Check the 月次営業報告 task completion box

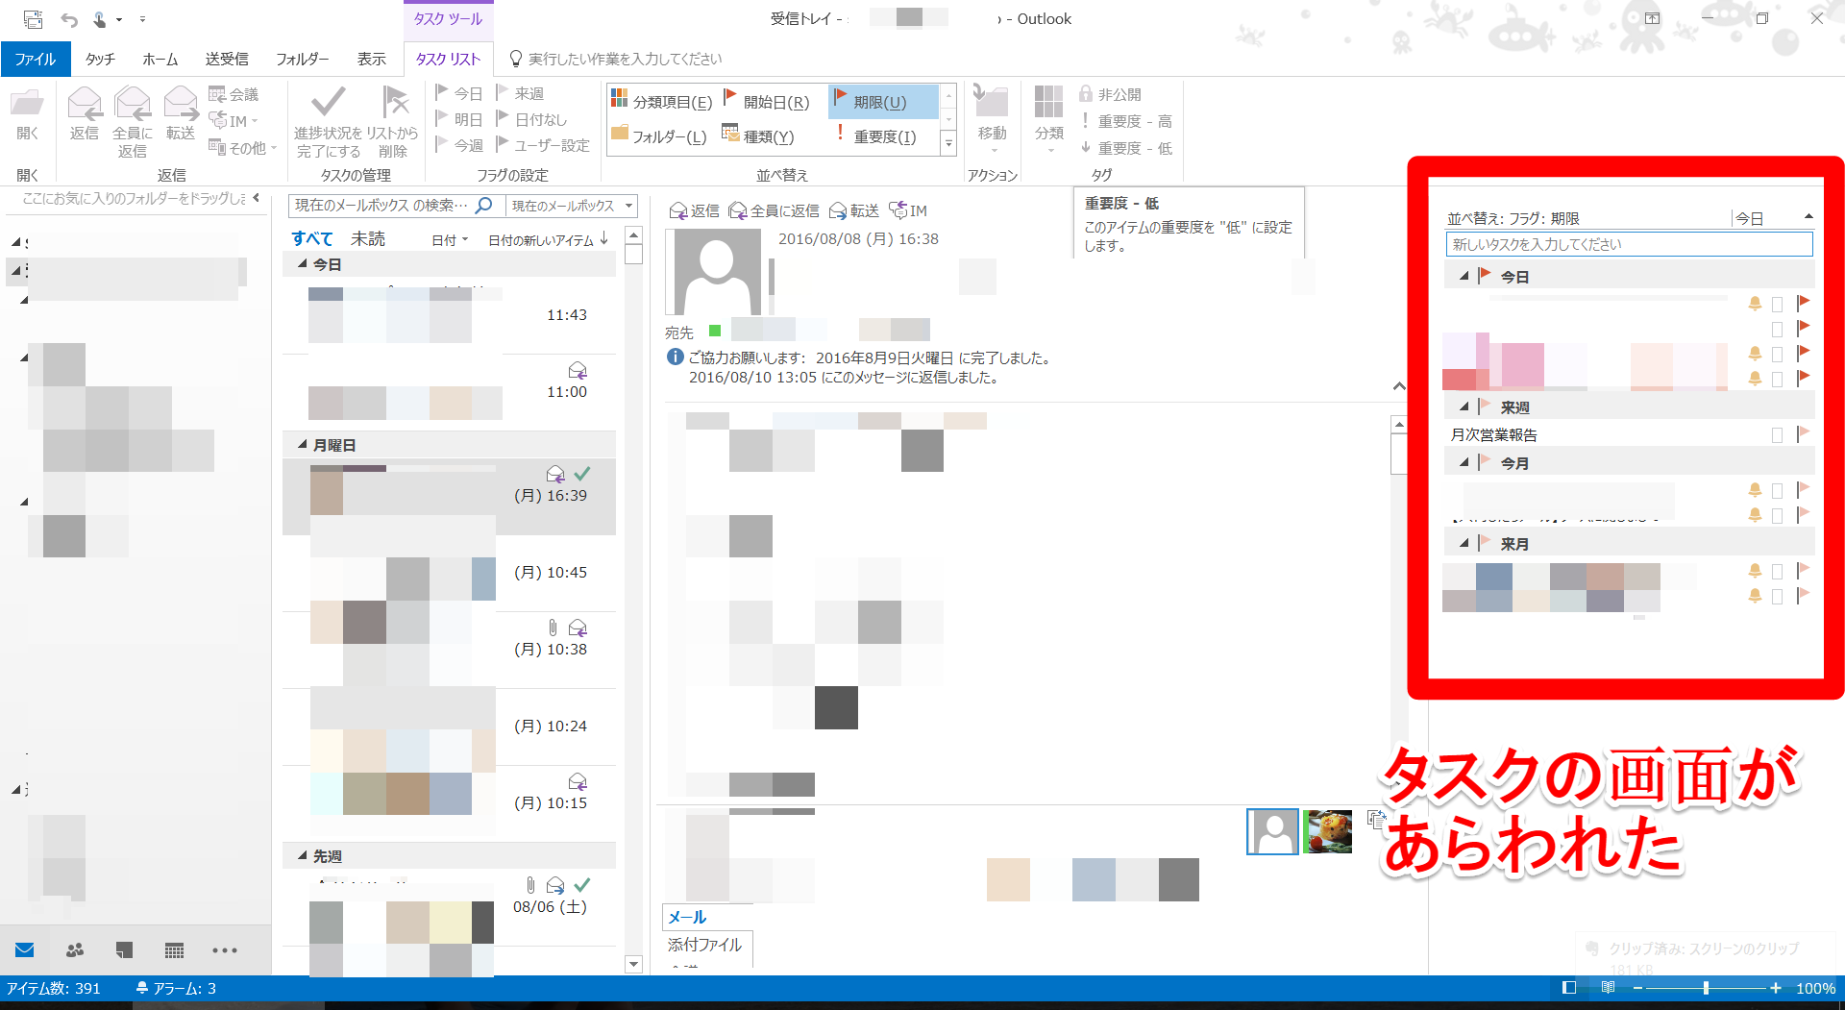tap(1777, 435)
